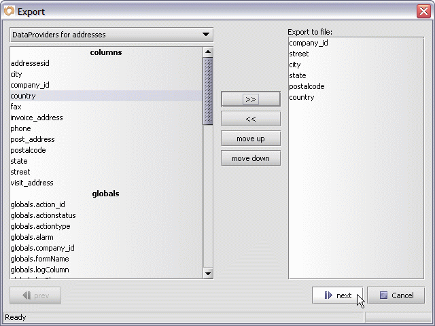This screenshot has width=435, height=326.
Task: Click the next button
Action: click(337, 295)
